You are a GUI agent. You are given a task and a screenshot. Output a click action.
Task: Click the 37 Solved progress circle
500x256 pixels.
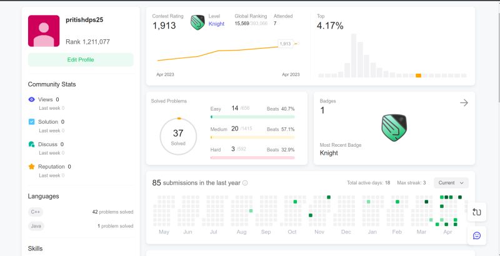pos(178,136)
